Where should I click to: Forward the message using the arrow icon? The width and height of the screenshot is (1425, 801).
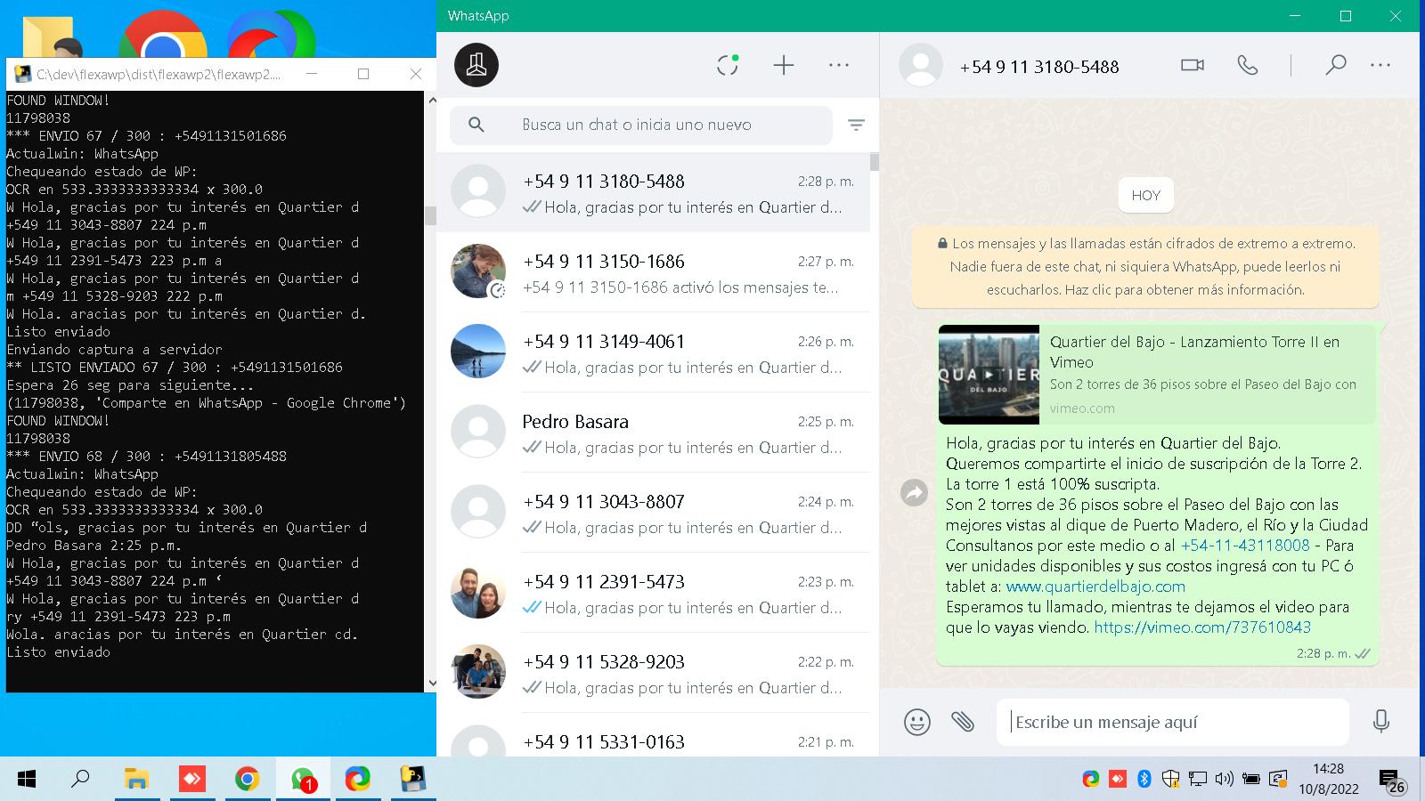coord(914,492)
